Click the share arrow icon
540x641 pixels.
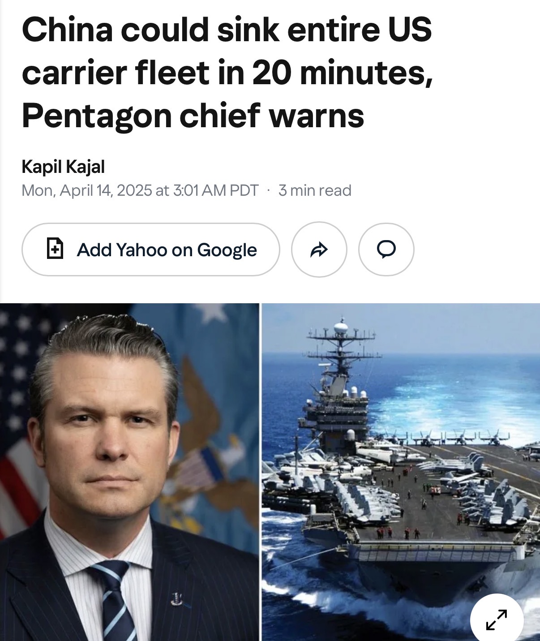click(x=319, y=250)
